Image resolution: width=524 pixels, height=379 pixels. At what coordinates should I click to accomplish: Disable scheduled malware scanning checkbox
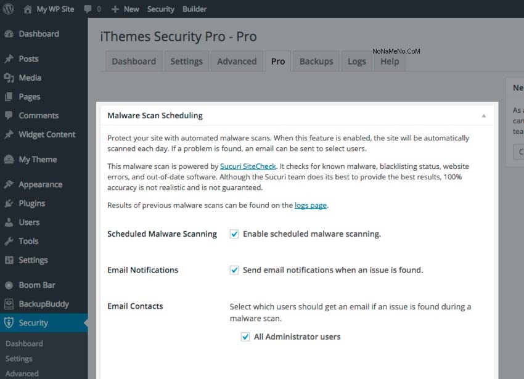234,234
